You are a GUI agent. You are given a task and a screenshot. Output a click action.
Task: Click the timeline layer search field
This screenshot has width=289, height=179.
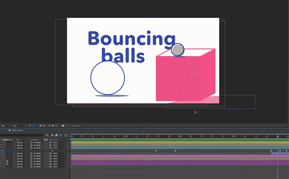21,135
